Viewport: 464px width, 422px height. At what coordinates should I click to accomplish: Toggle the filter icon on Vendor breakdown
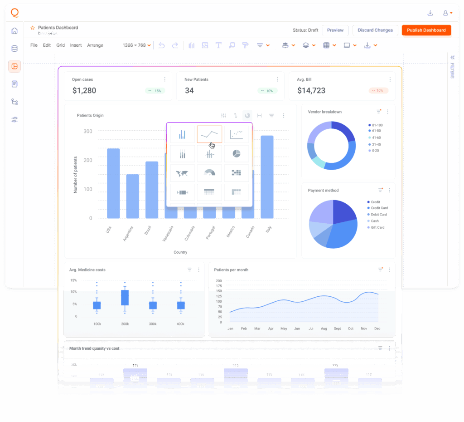coord(379,112)
